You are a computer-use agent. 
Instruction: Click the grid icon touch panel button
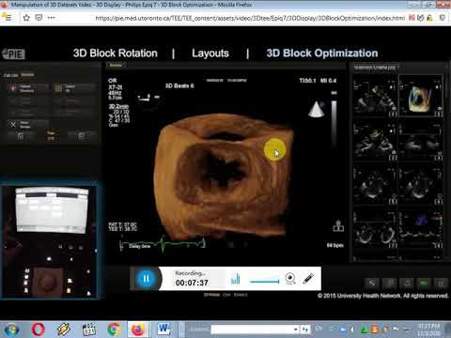point(74,88)
